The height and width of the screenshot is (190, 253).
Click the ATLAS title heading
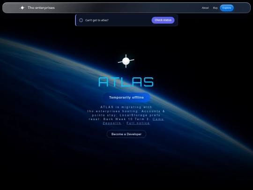[126, 82]
